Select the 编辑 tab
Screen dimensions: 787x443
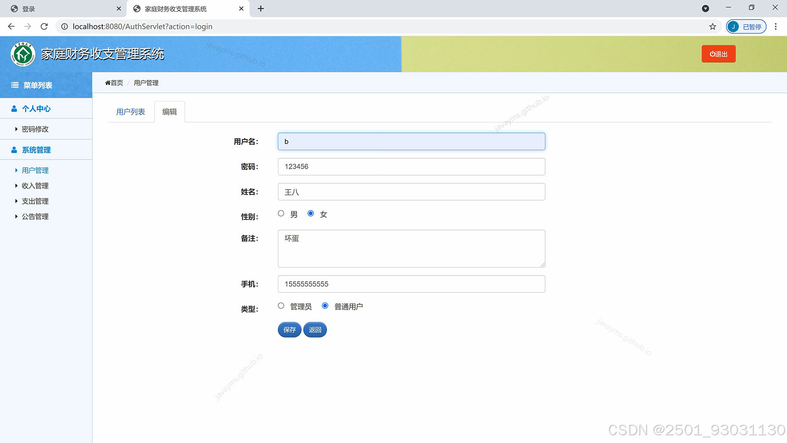(169, 112)
